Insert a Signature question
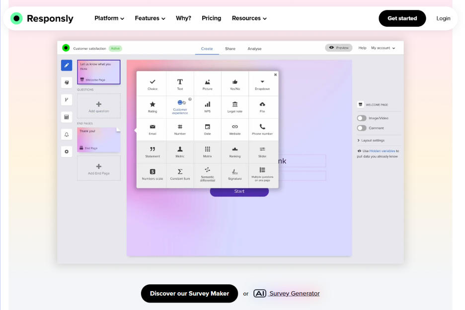Screen dimensions: 465x310 (235, 174)
